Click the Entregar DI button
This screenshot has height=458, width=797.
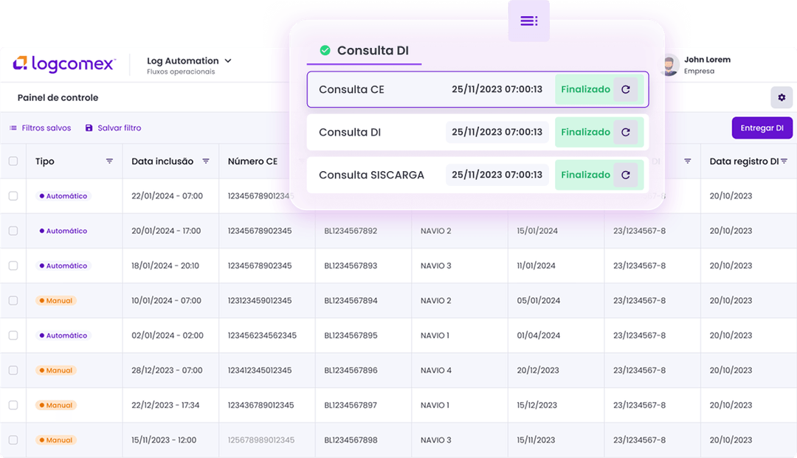click(762, 128)
